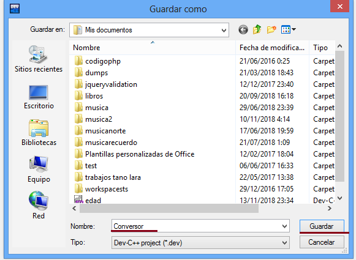This screenshot has width=356, height=260.
Task: Select Escritorio in the places bar
Action: pos(39,97)
